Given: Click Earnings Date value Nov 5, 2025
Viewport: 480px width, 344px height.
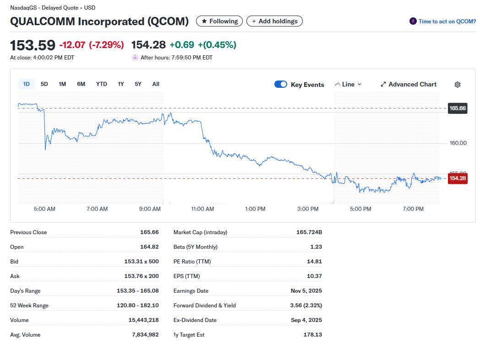Looking at the screenshot, I should click(x=306, y=291).
